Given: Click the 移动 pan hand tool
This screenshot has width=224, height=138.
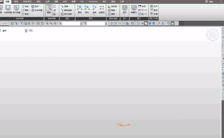Looking at the screenshot, I should (x=25, y=14).
